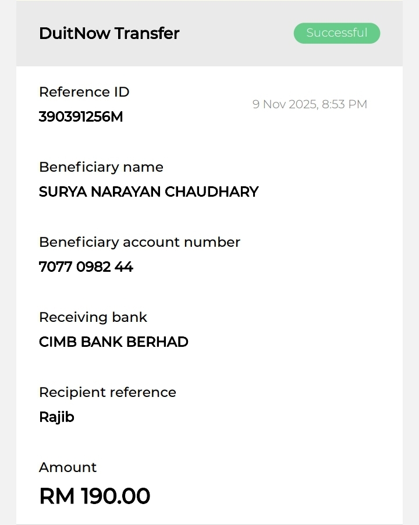
Task: Click CIMB BANK BERHAD bank name
Action: tap(113, 342)
